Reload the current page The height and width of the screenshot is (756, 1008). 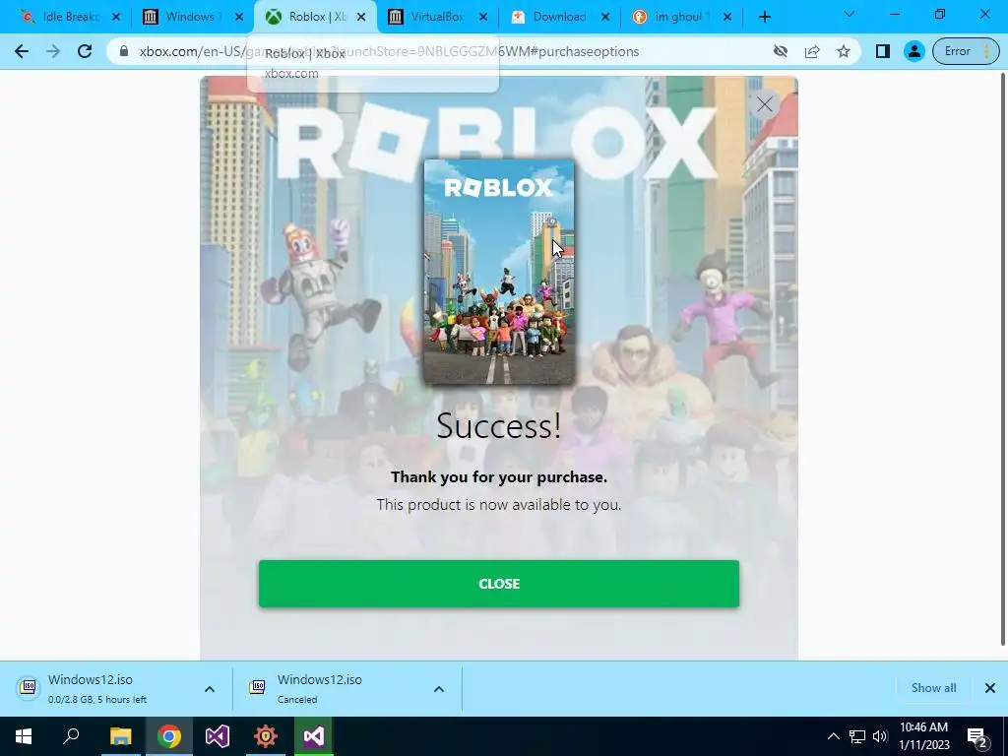click(85, 51)
